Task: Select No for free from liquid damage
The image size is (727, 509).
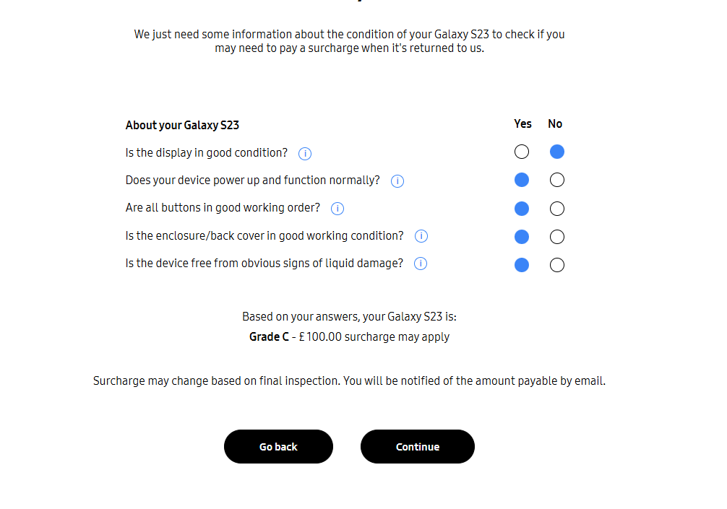Action: point(556,264)
